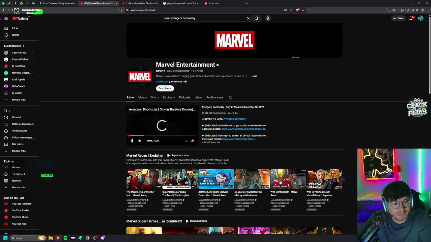Open the #AvengersDoomsday hashtag link

pyautogui.click(x=234, y=119)
